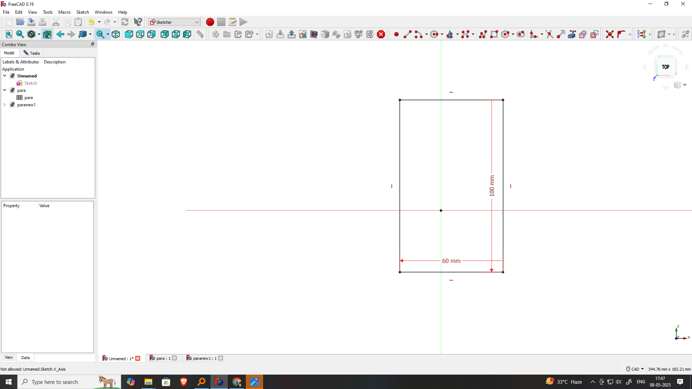Open the File menu
This screenshot has height=389, width=692.
(x=6, y=12)
